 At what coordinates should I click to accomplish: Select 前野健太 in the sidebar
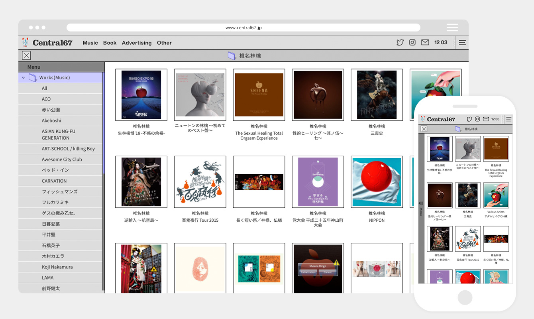tap(61, 288)
